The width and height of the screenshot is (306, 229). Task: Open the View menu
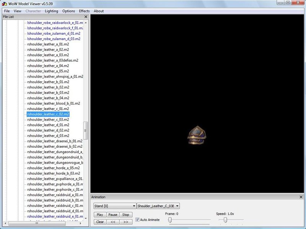pyautogui.click(x=17, y=11)
